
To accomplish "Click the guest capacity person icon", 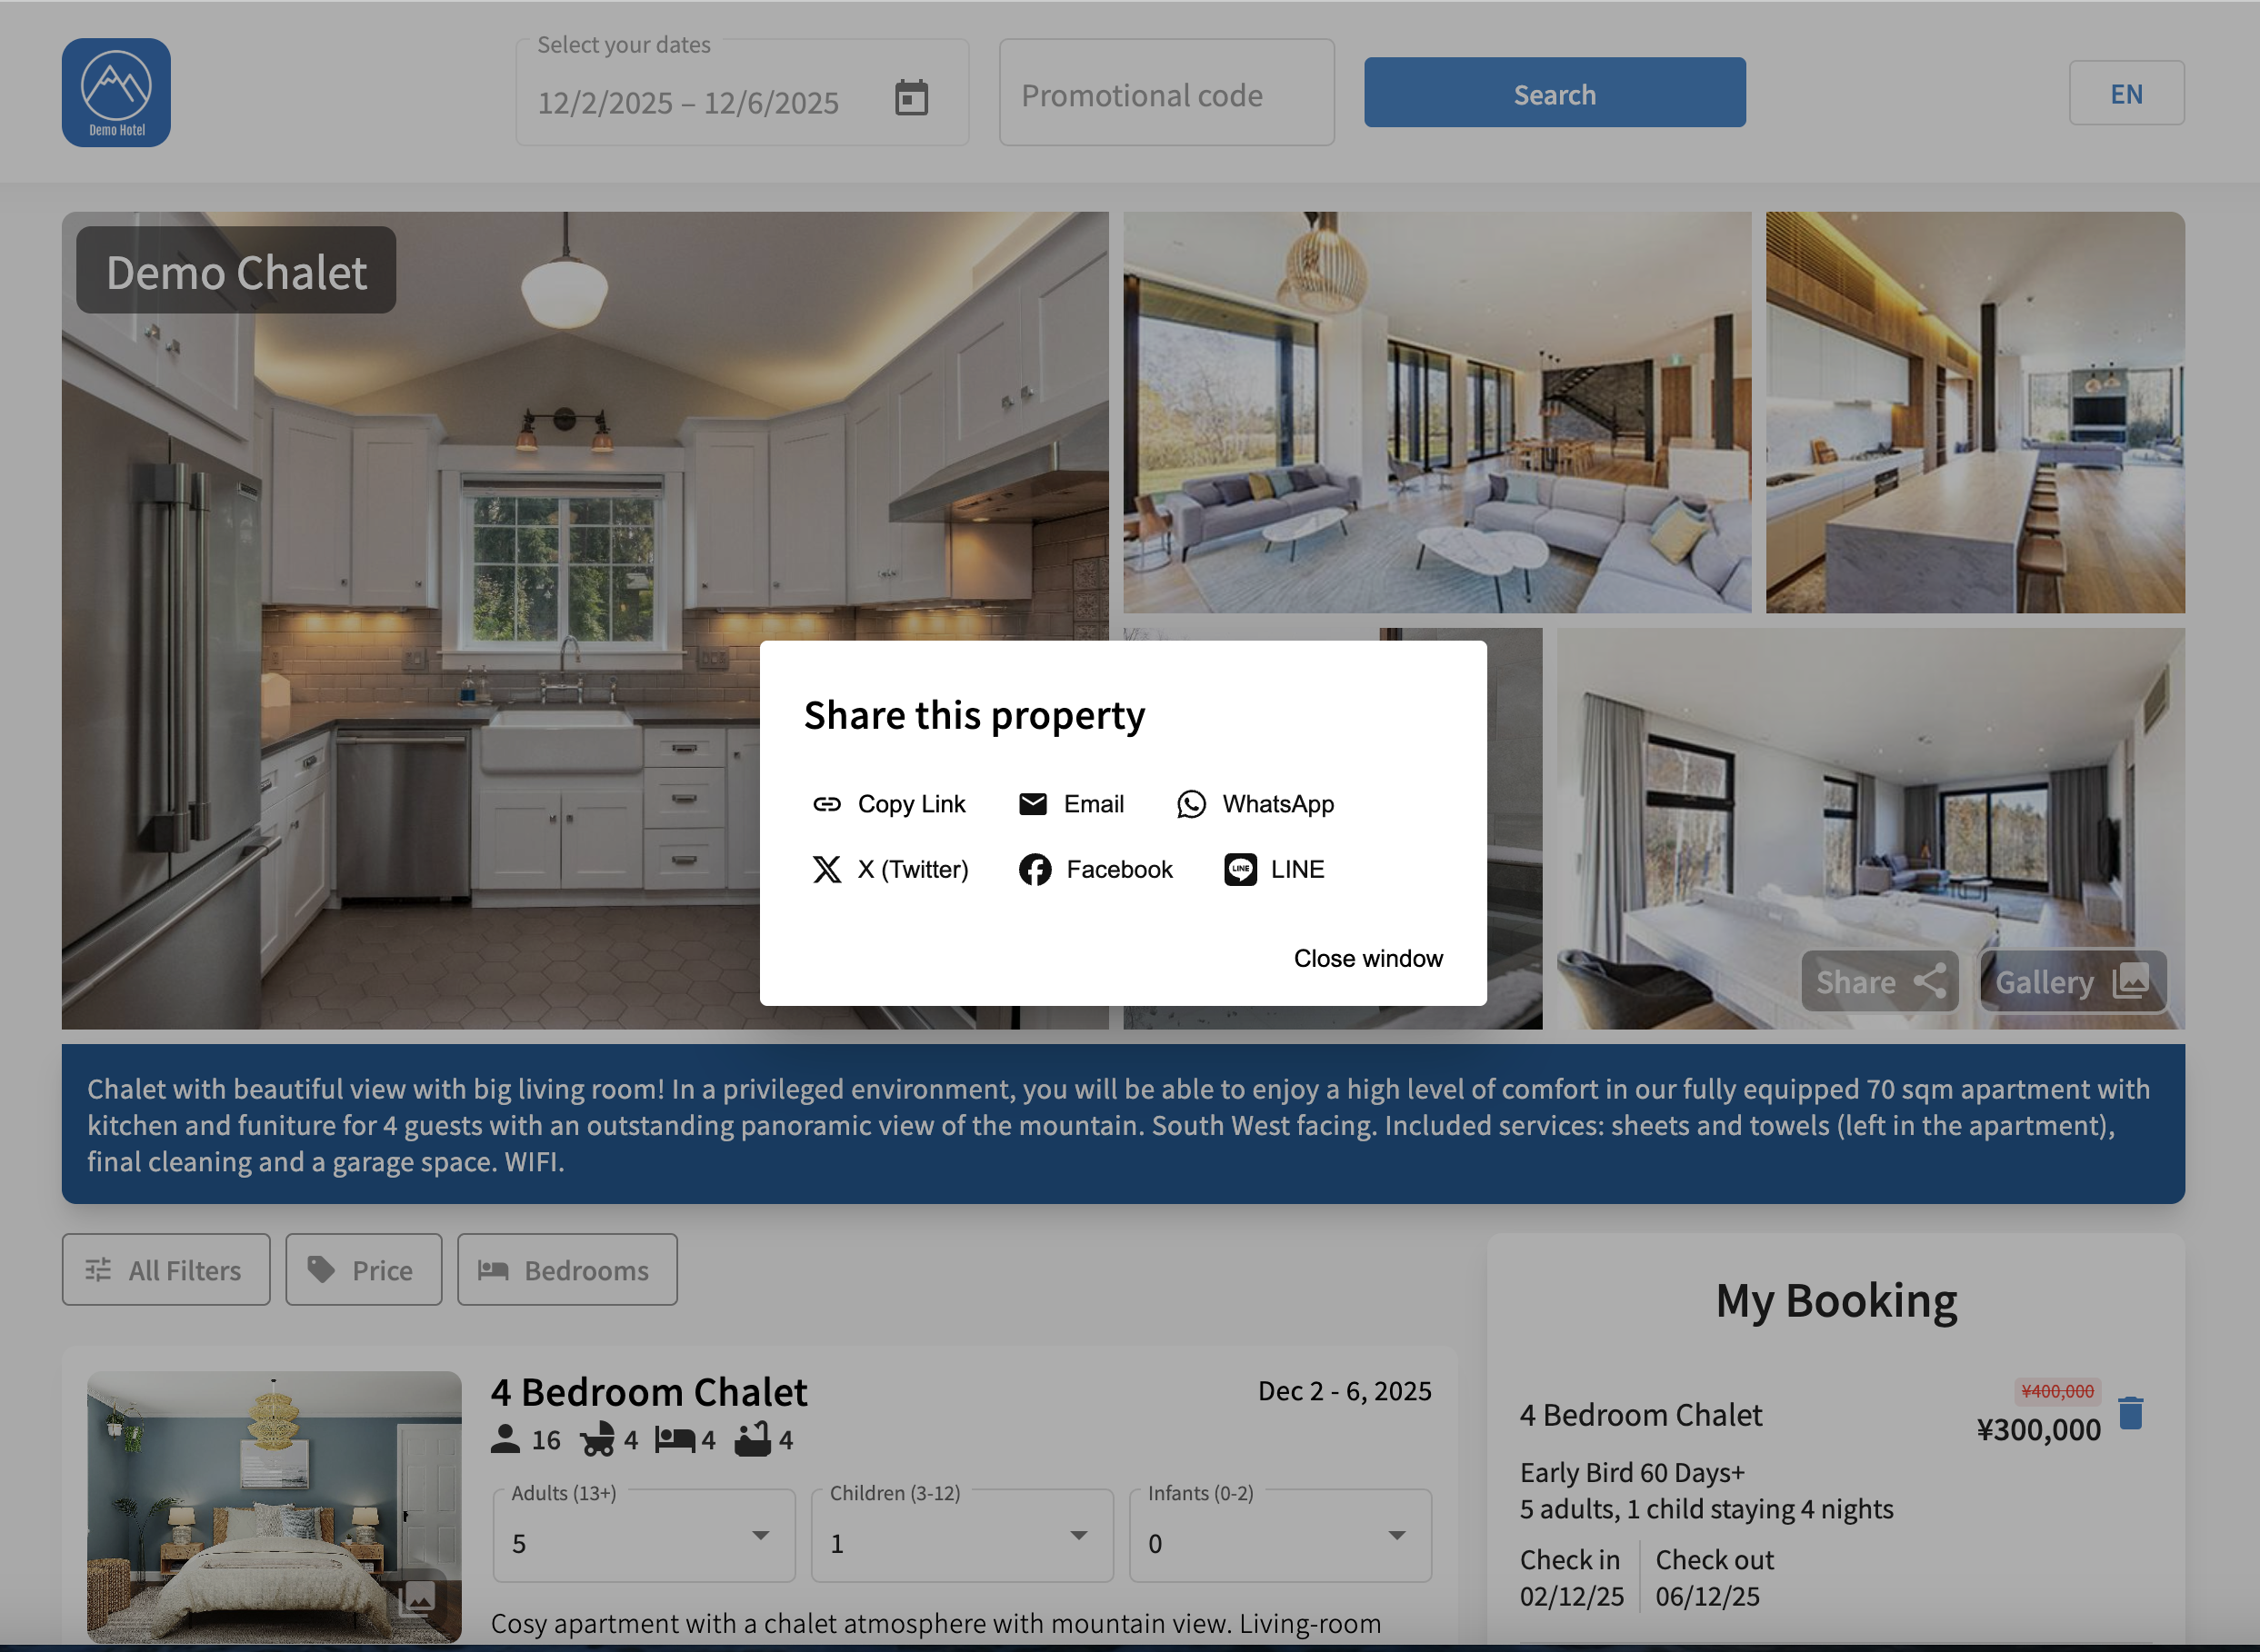I will click(x=505, y=1439).
